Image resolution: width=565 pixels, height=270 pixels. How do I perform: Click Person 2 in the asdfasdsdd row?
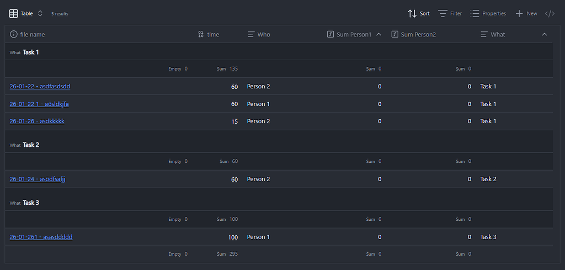click(x=258, y=87)
